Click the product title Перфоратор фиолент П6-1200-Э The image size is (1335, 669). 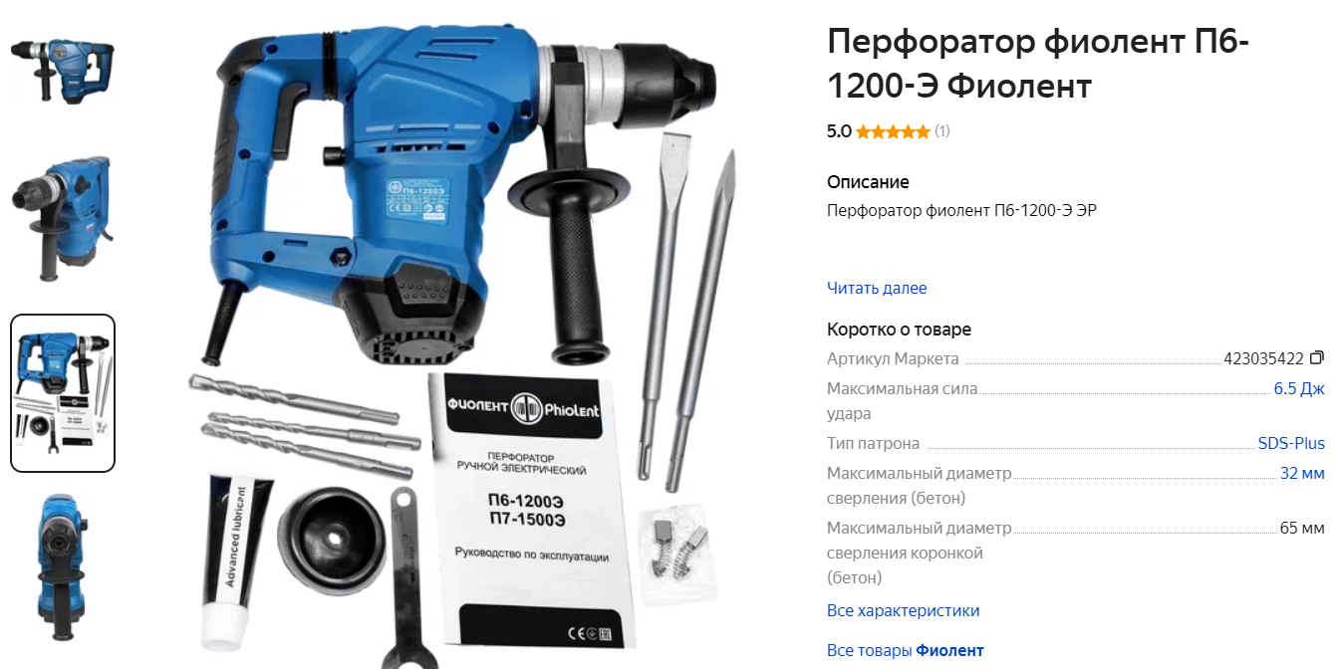click(x=1038, y=64)
